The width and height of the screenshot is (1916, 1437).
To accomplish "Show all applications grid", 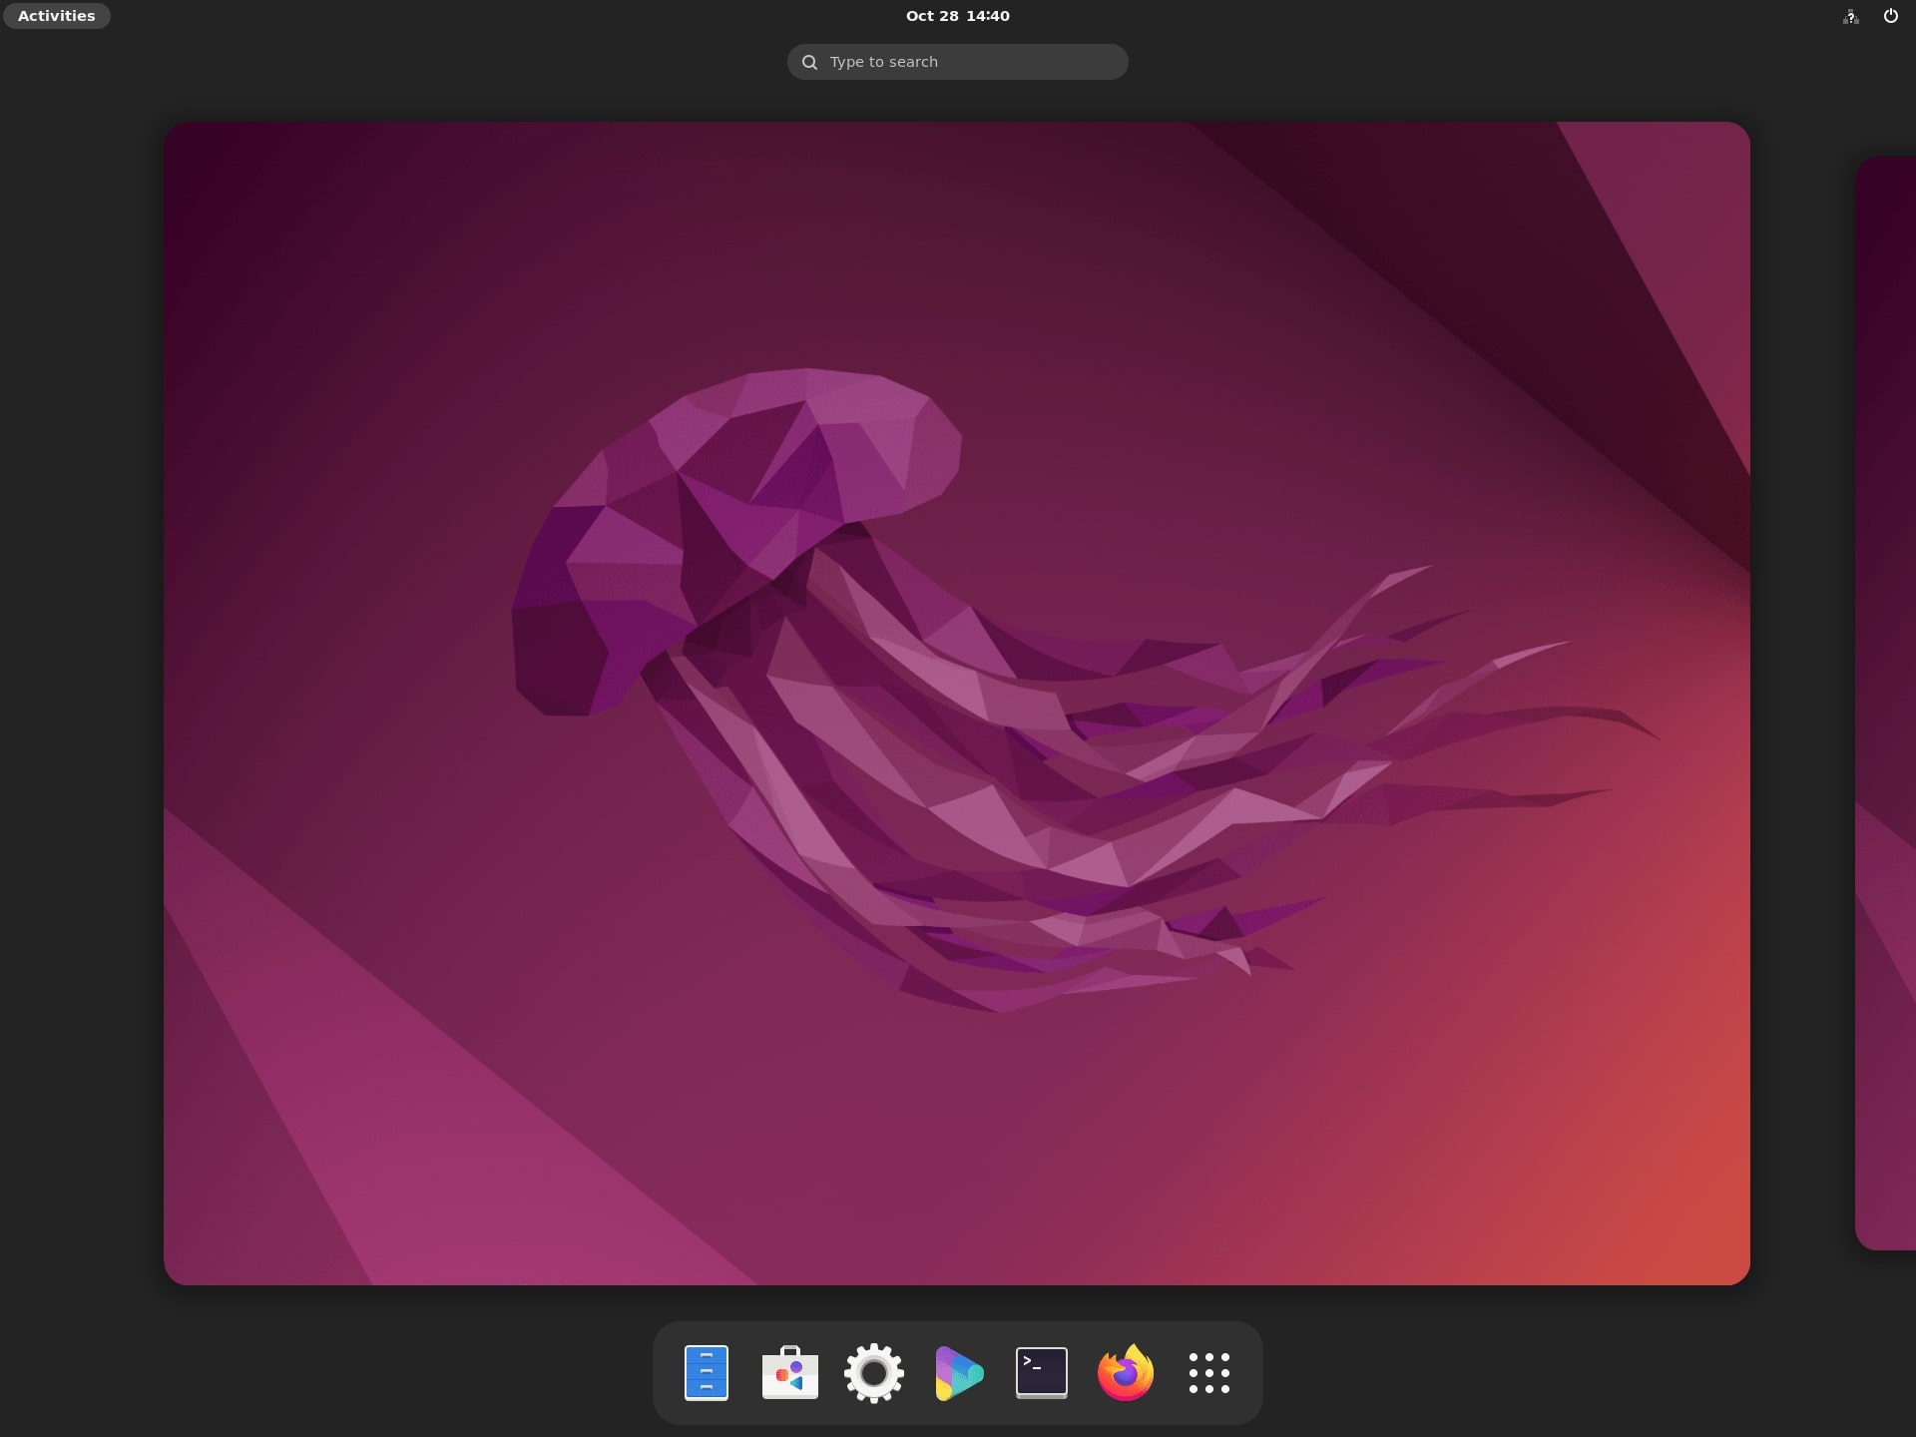I will [1209, 1373].
